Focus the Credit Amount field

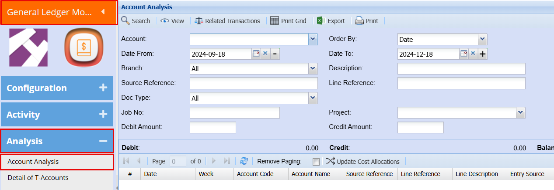click(x=421, y=127)
